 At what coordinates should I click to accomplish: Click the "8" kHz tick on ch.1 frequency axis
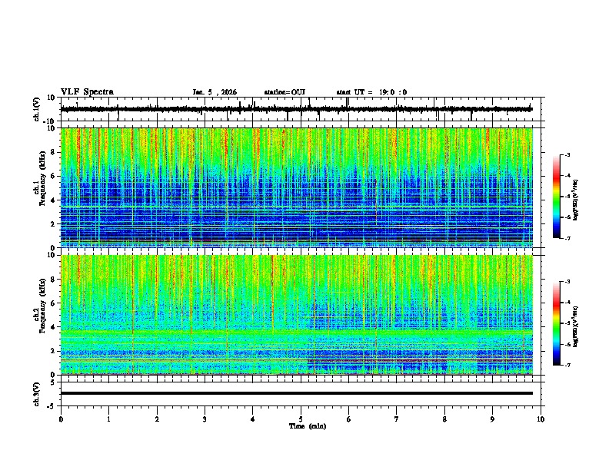click(54, 152)
